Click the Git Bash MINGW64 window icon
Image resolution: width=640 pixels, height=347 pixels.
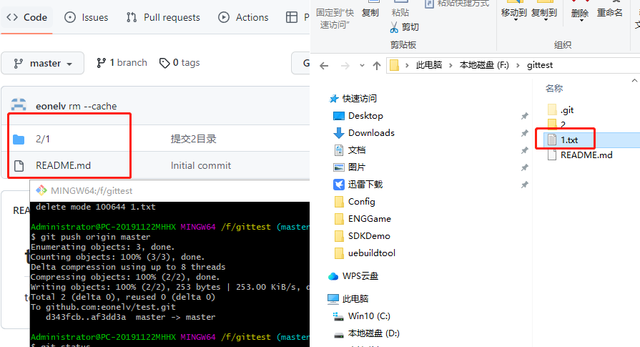click(x=41, y=190)
